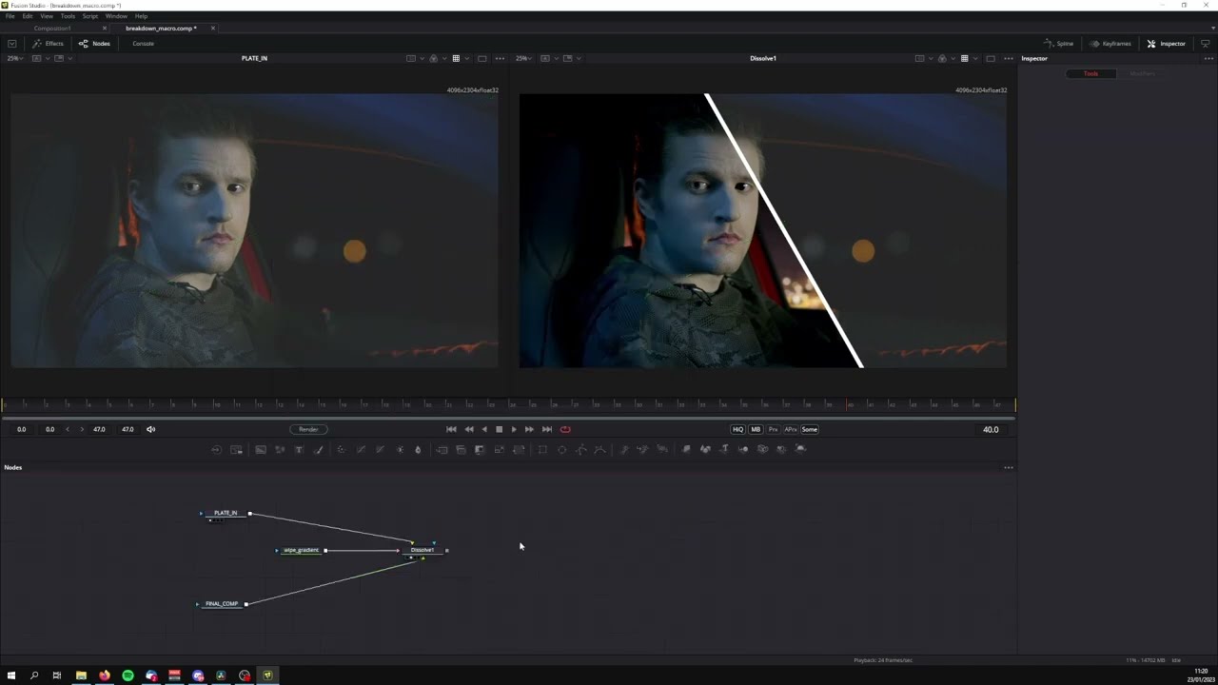Open the Script menu
The image size is (1218, 685).
(90, 16)
